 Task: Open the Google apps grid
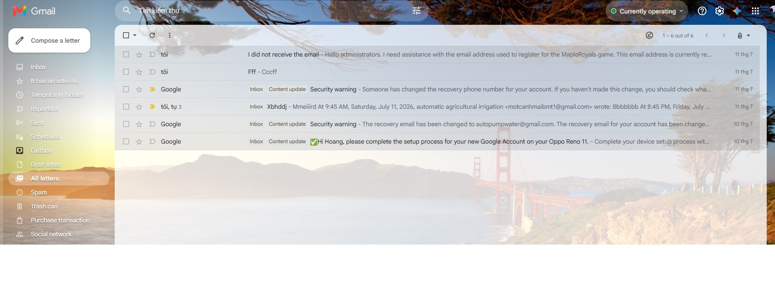point(755,11)
